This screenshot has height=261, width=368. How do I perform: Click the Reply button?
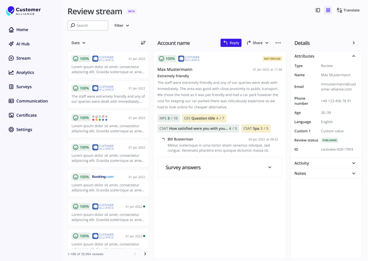231,43
